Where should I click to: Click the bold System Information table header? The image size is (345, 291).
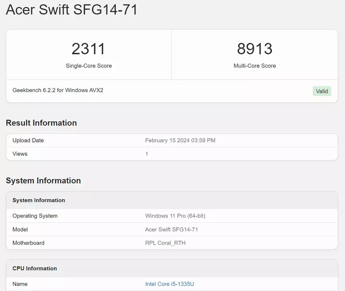[39, 200]
